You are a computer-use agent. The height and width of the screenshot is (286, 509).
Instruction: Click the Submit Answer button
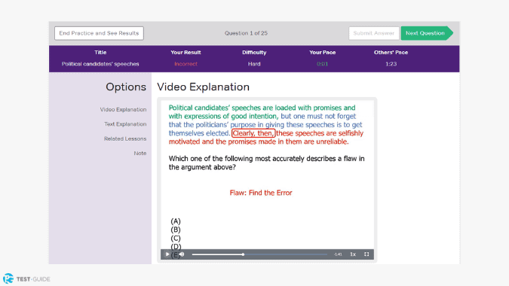pos(373,33)
